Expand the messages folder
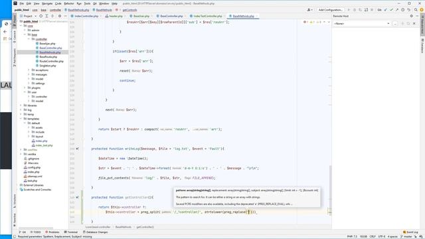 [x=29, y=74]
